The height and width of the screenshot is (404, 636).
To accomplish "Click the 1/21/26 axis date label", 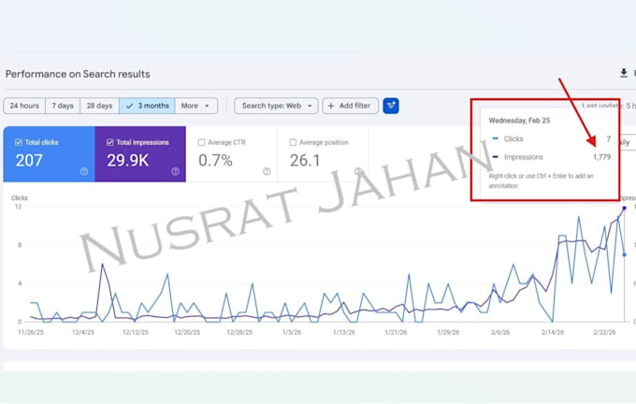I will coord(396,332).
